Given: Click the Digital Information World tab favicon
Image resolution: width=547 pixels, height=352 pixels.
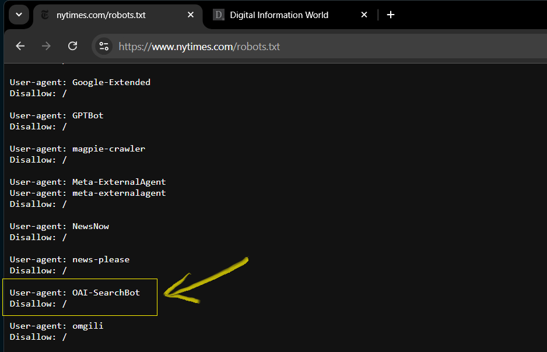Looking at the screenshot, I should tap(219, 15).
